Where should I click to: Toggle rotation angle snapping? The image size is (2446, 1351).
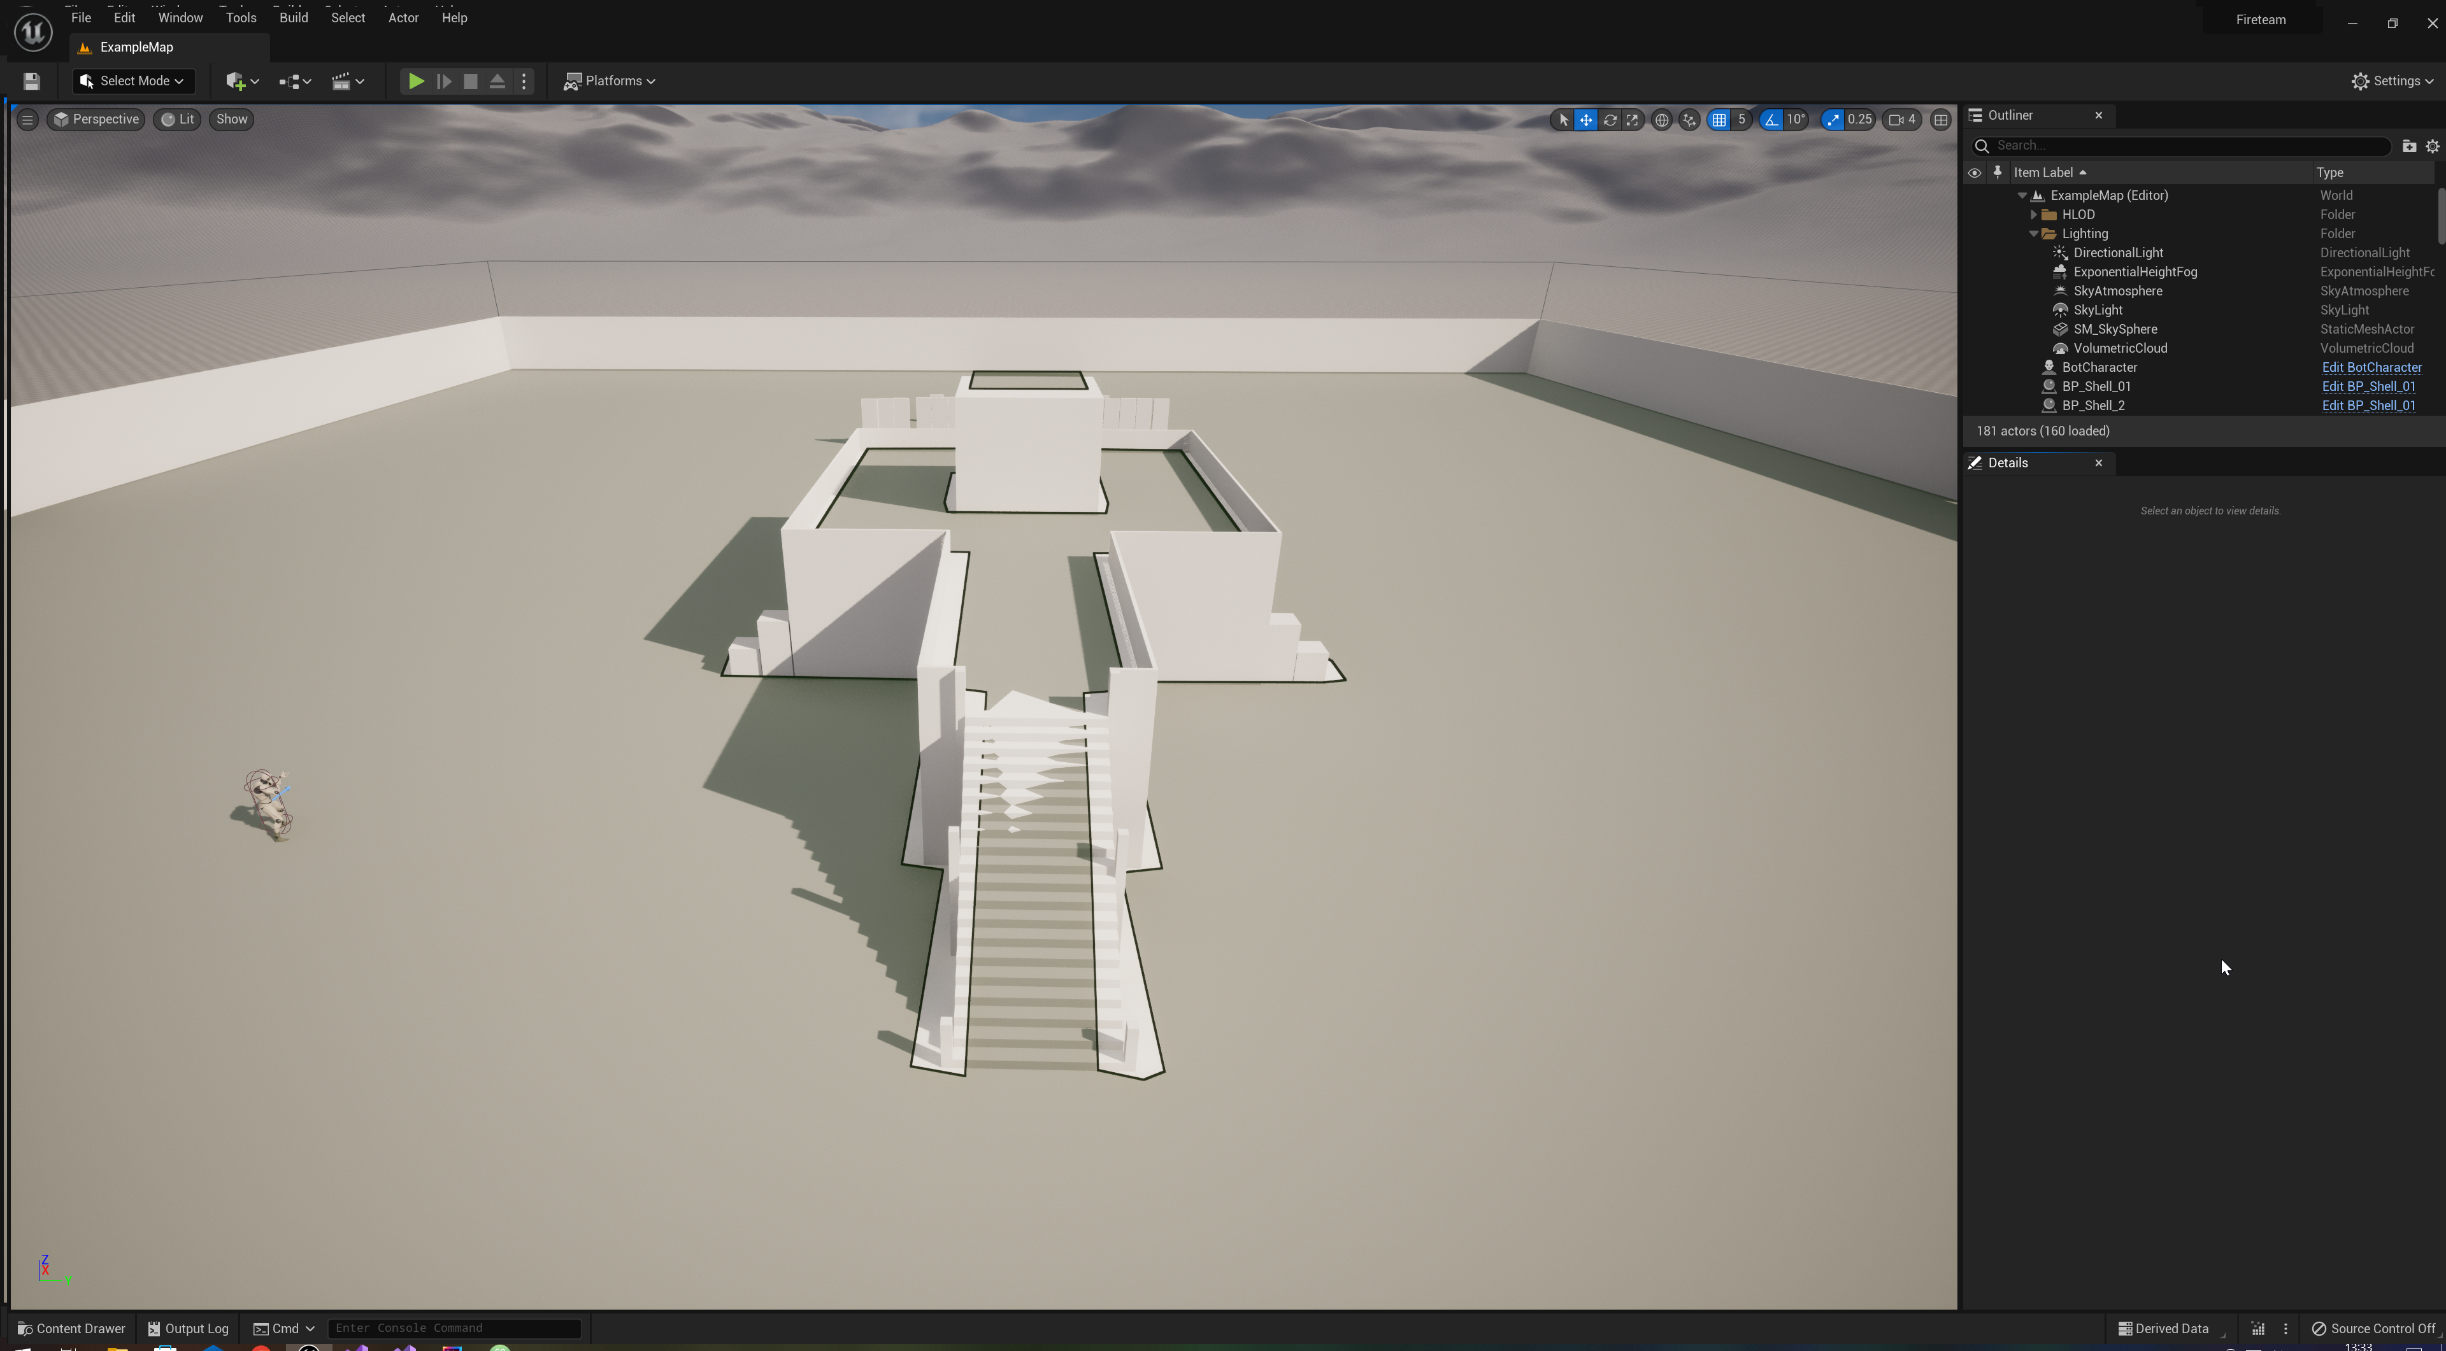pyautogui.click(x=1771, y=120)
